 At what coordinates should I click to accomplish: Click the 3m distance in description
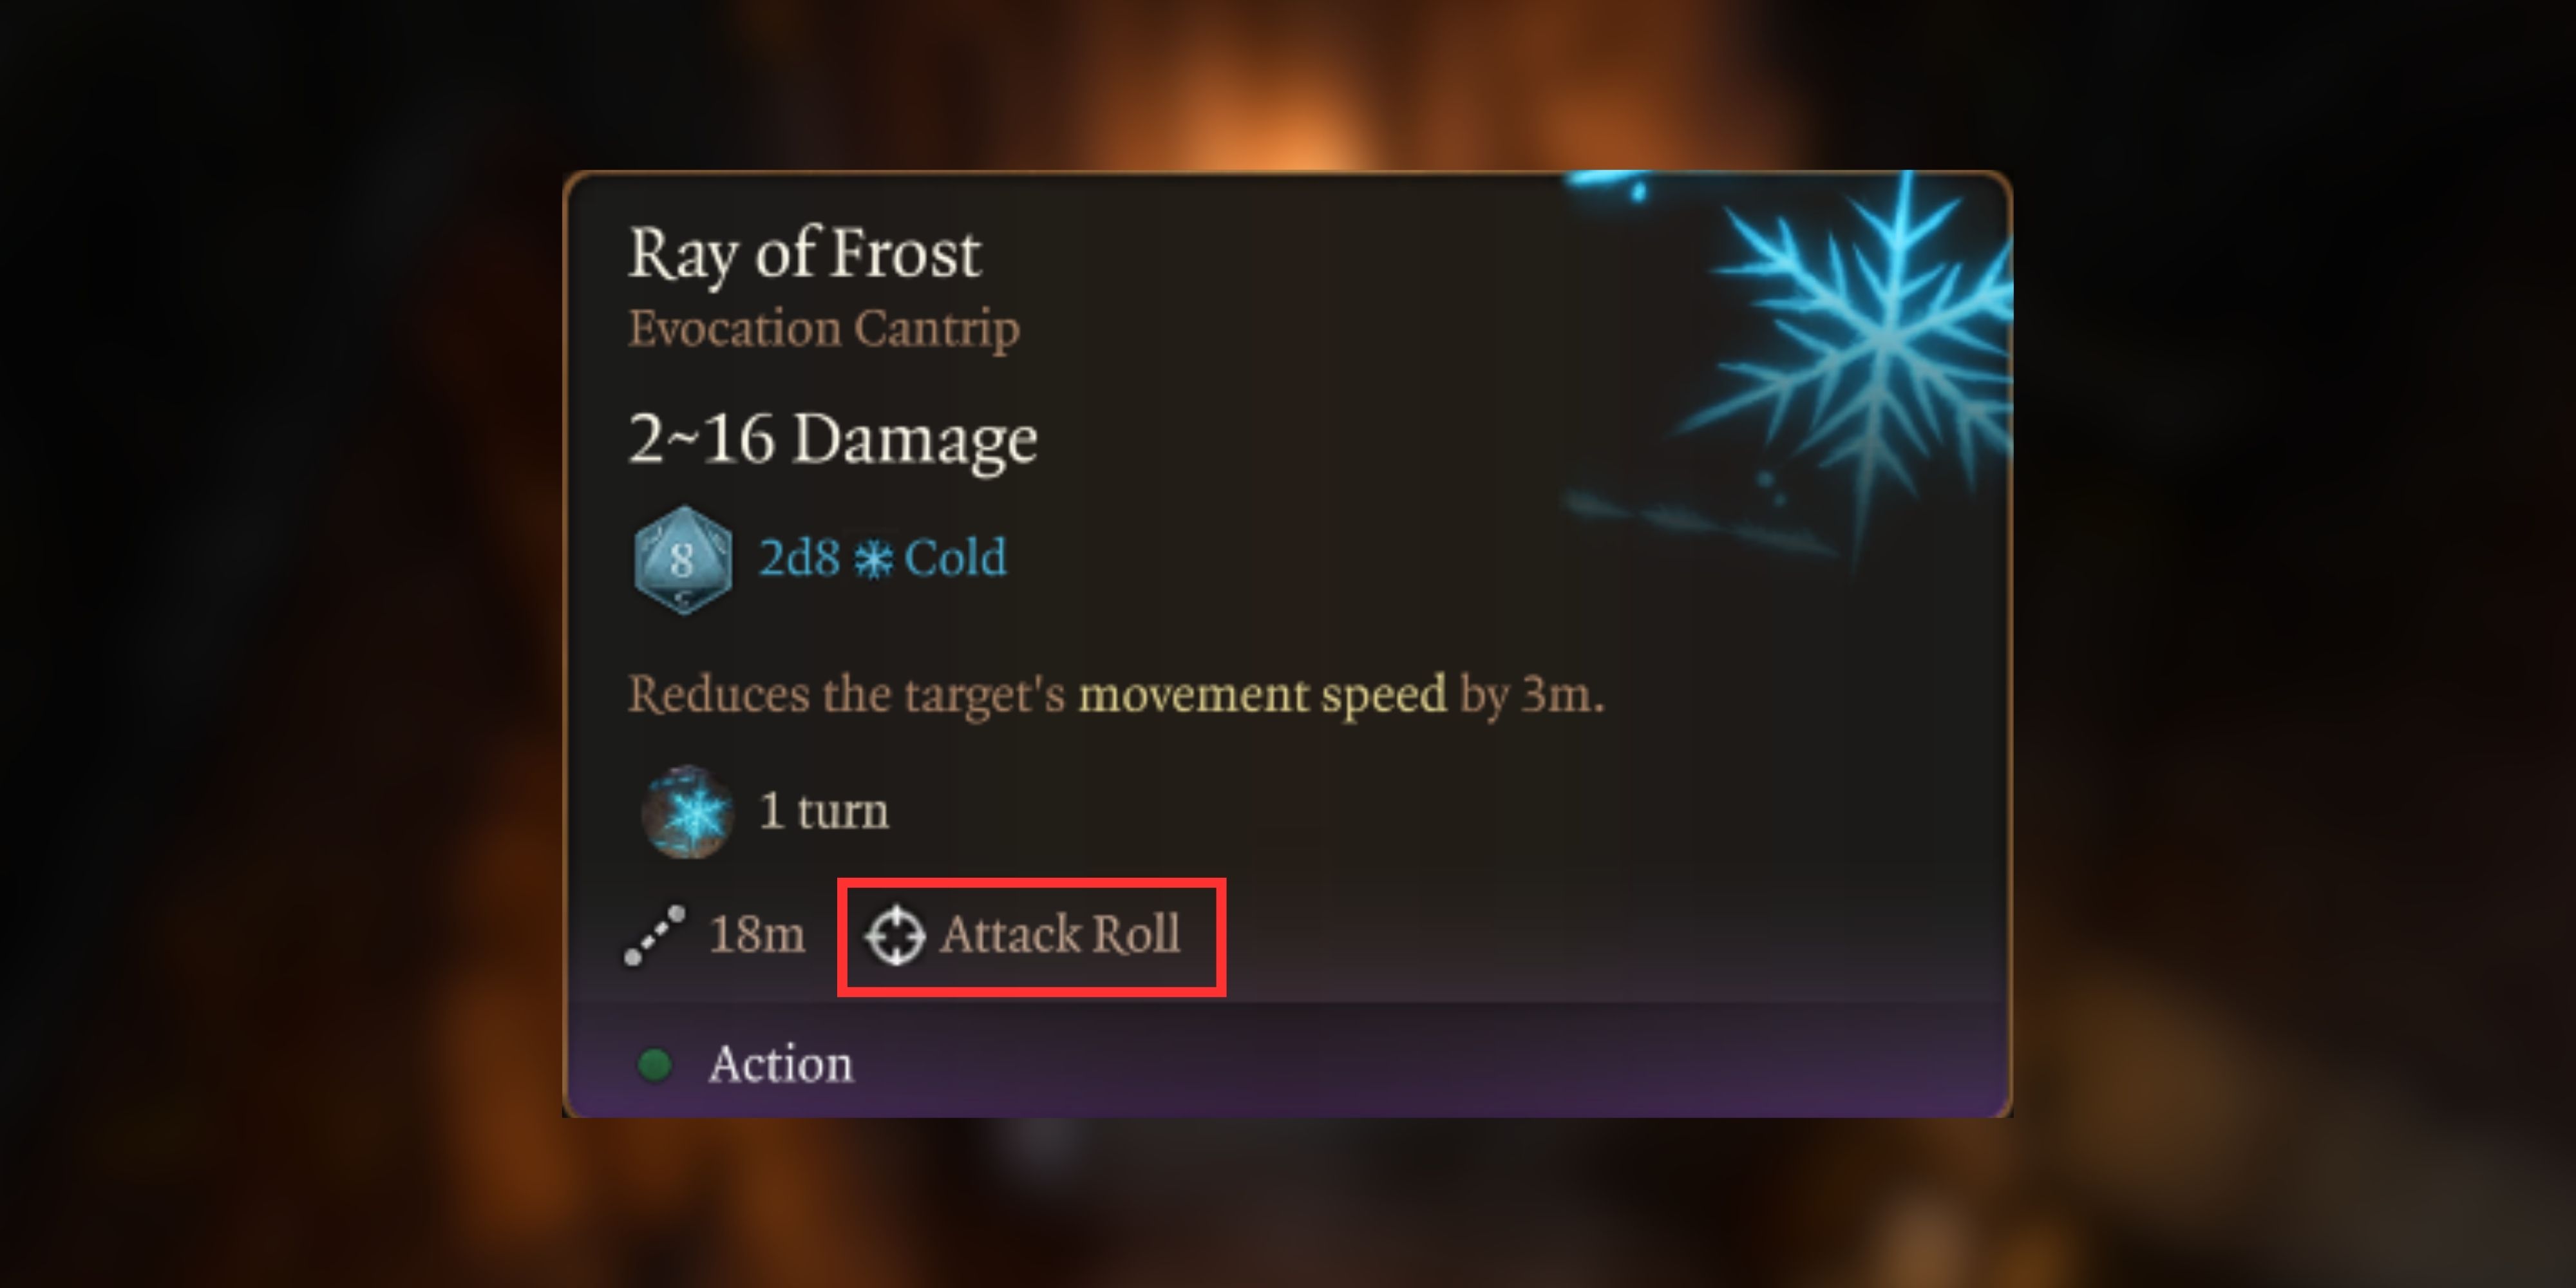pos(1563,694)
